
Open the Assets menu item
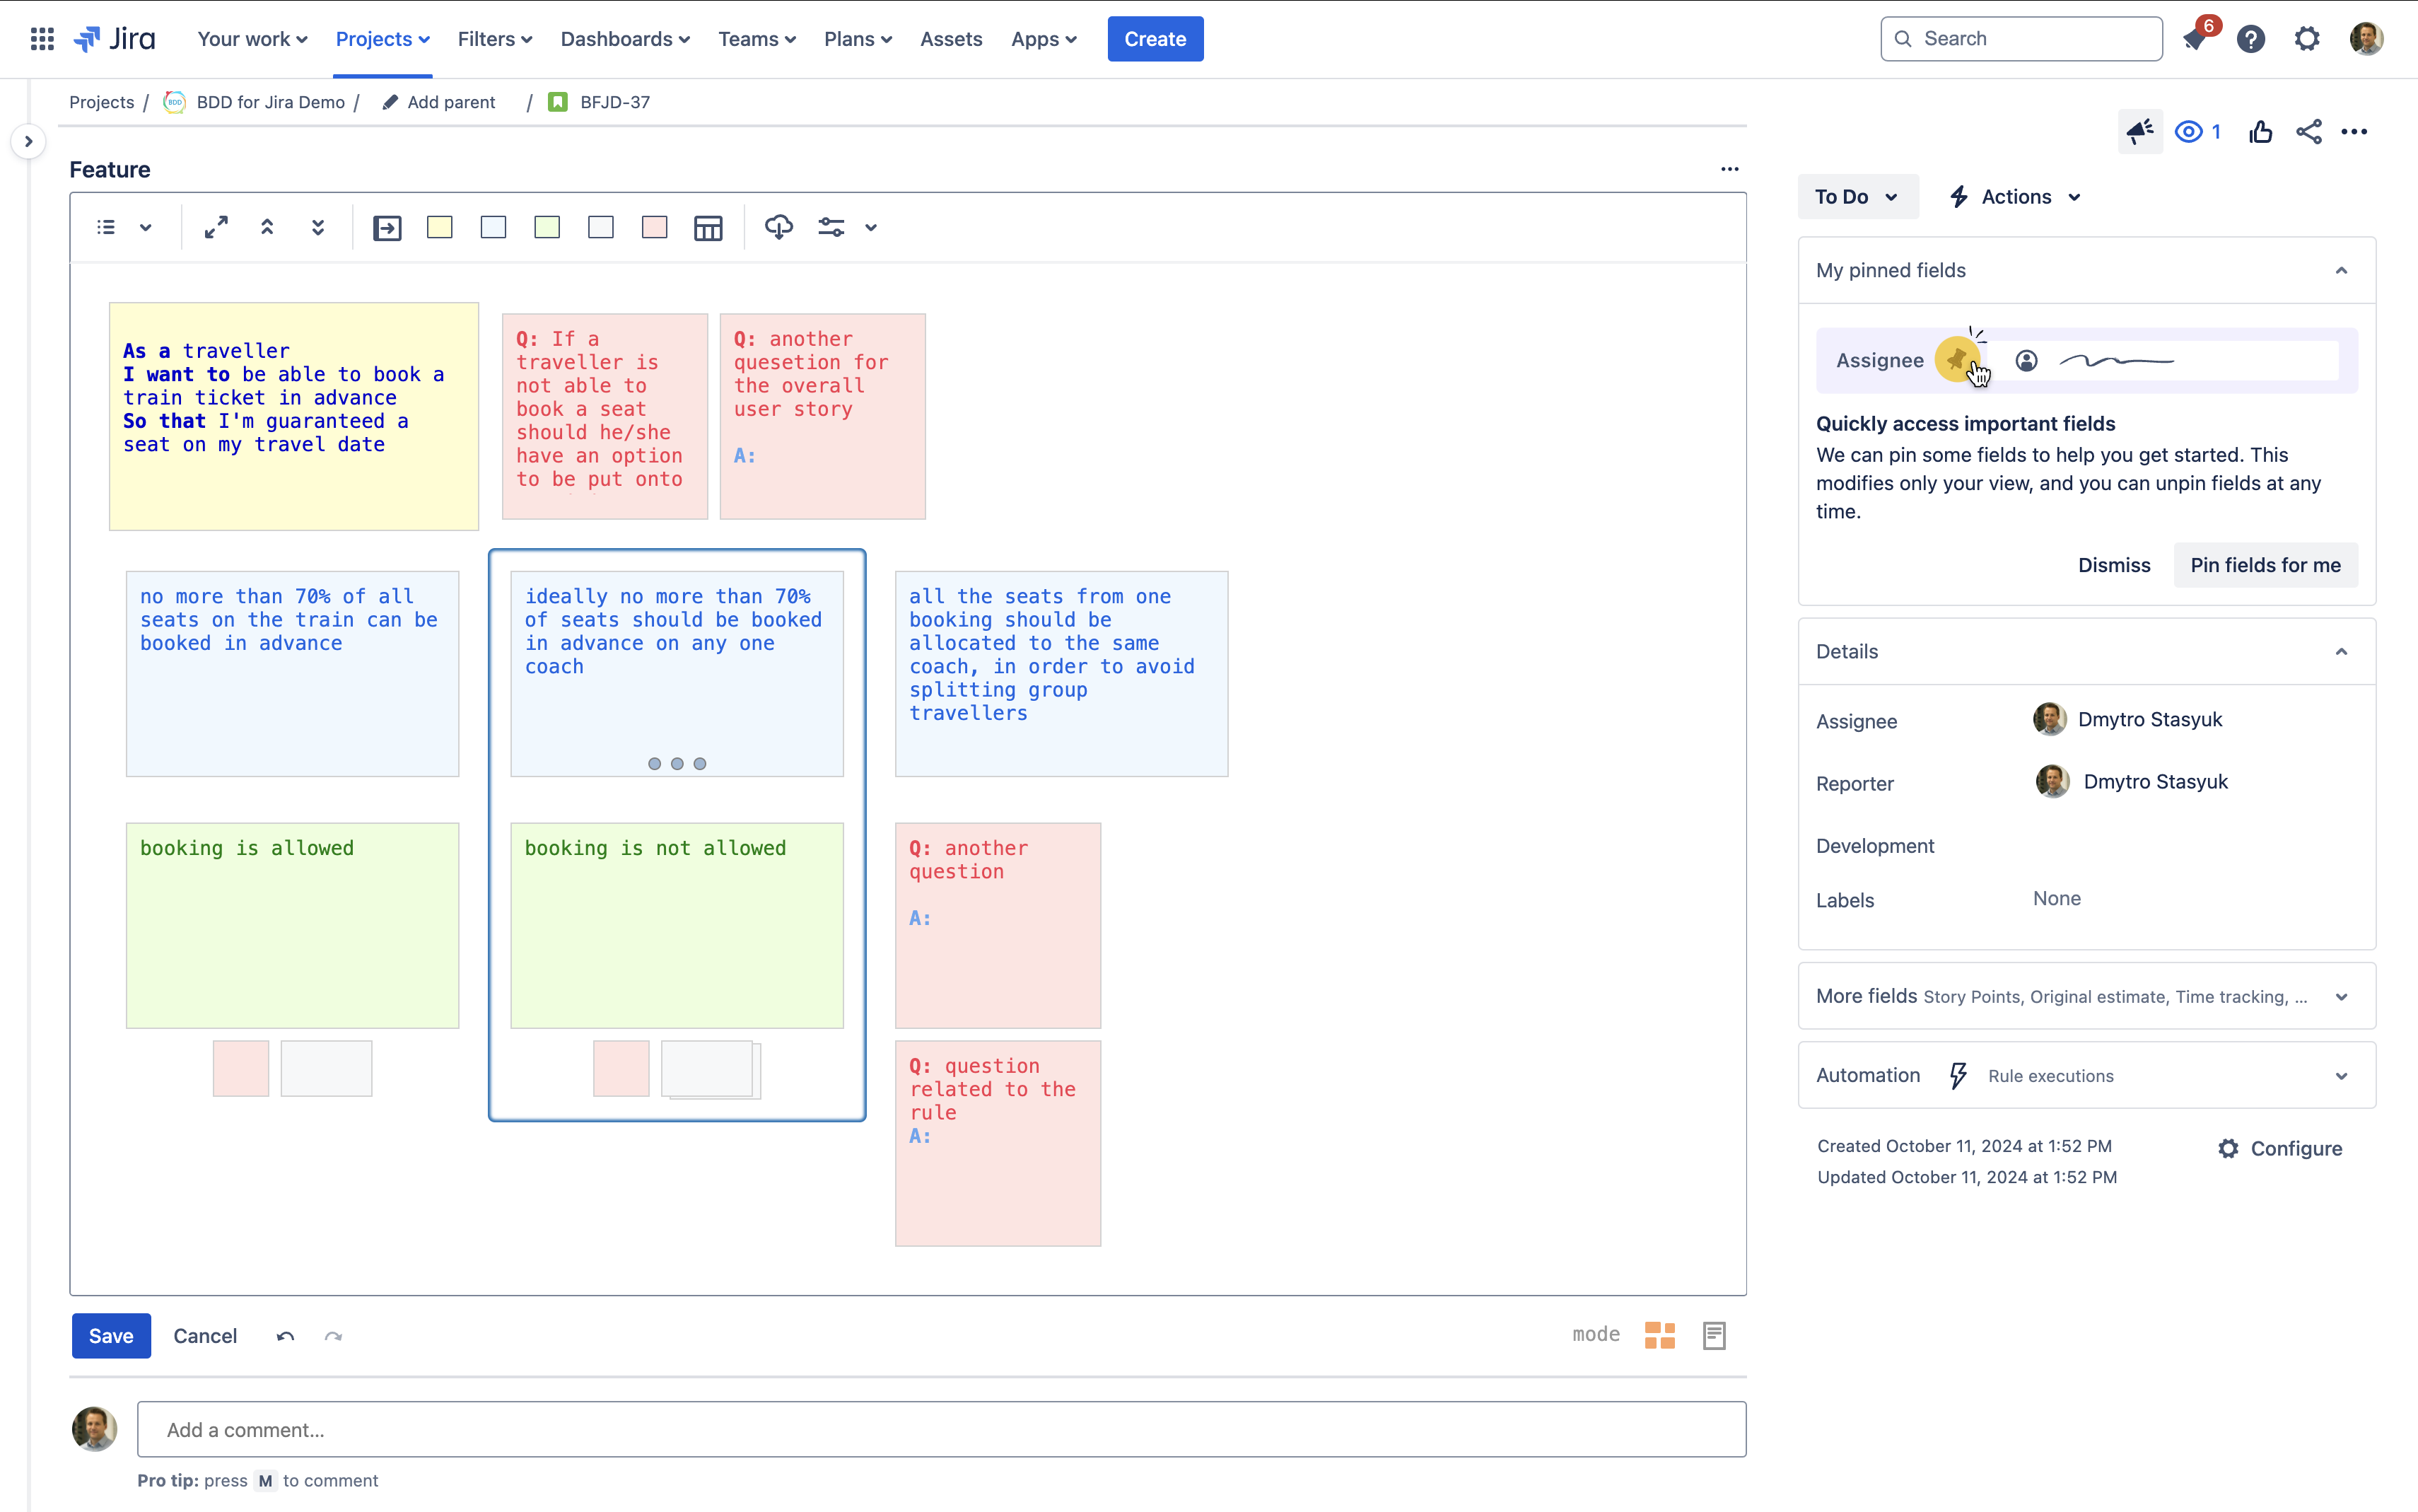click(951, 39)
